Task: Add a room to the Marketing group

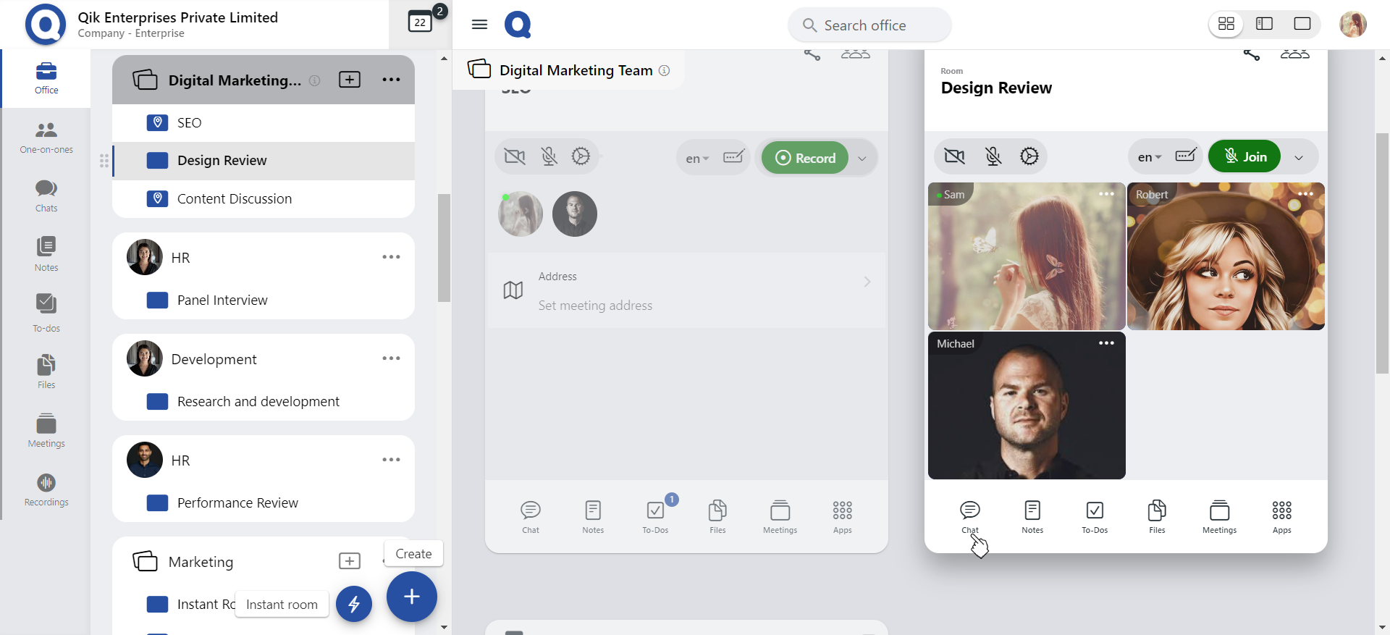Action: 350,561
